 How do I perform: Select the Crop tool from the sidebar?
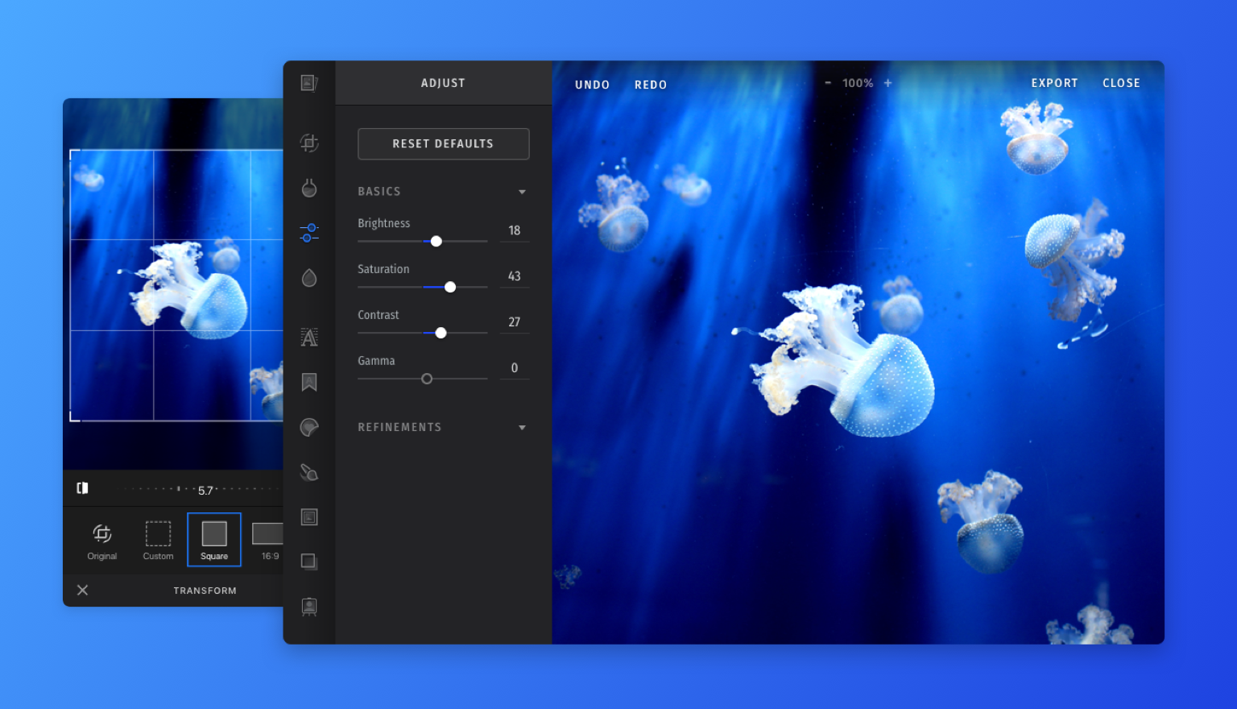point(309,143)
